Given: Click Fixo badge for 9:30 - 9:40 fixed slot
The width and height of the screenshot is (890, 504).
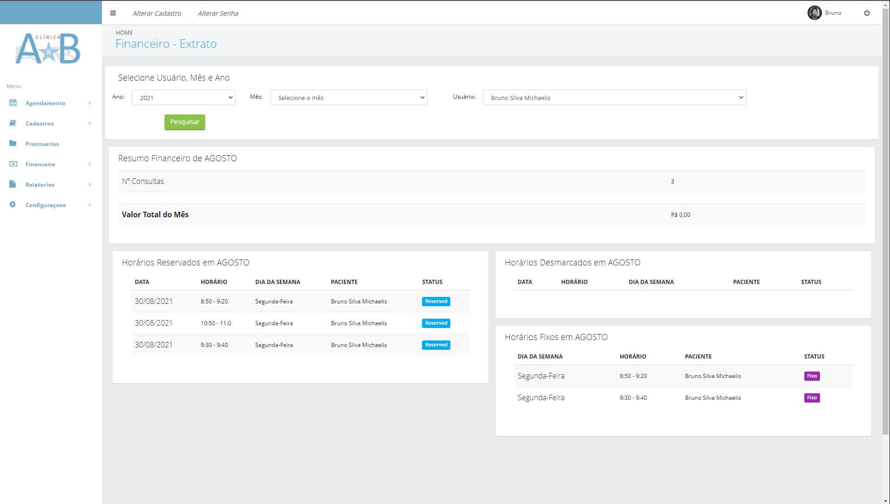Looking at the screenshot, I should click(x=812, y=397).
